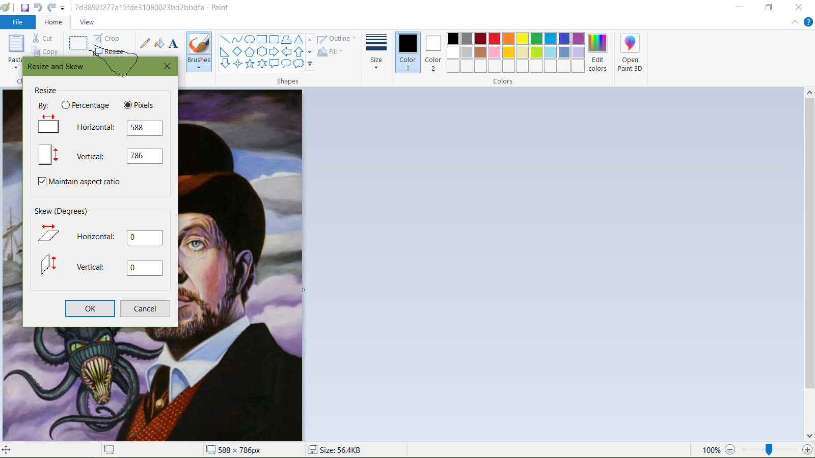Pick the Oval shape
This screenshot has width=815, height=458.
(250, 39)
